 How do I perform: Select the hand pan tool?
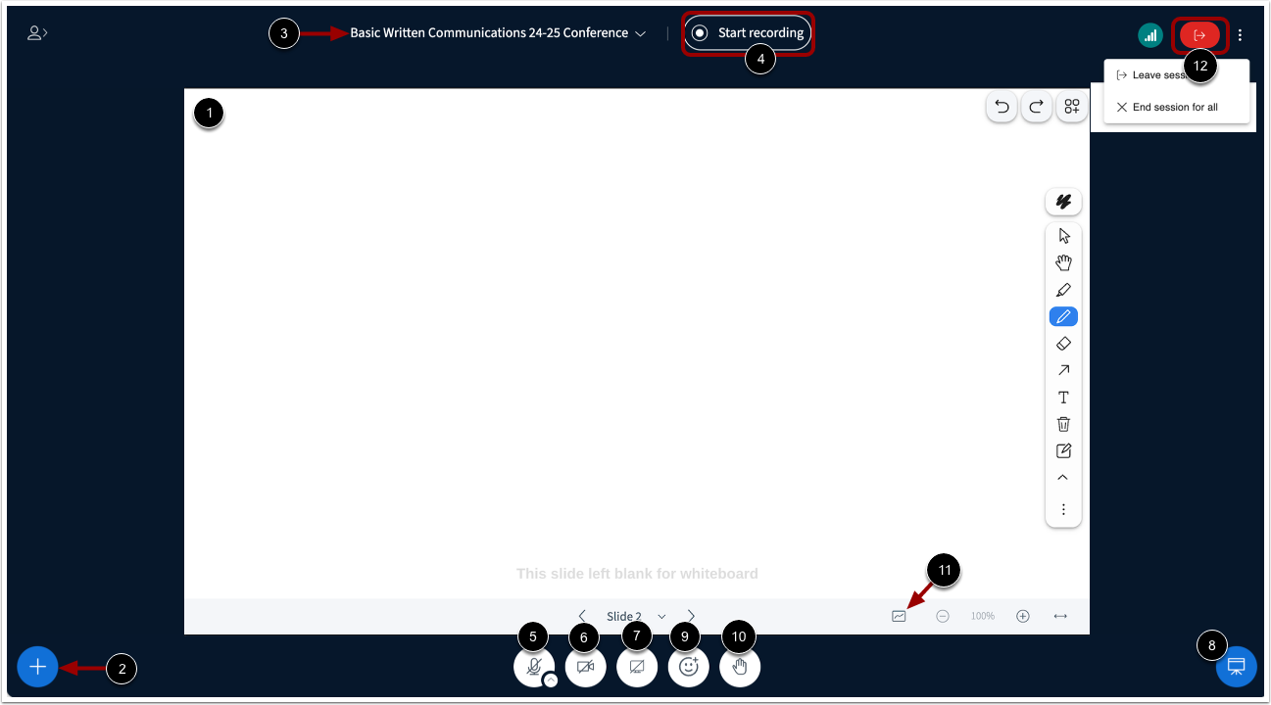(1063, 261)
